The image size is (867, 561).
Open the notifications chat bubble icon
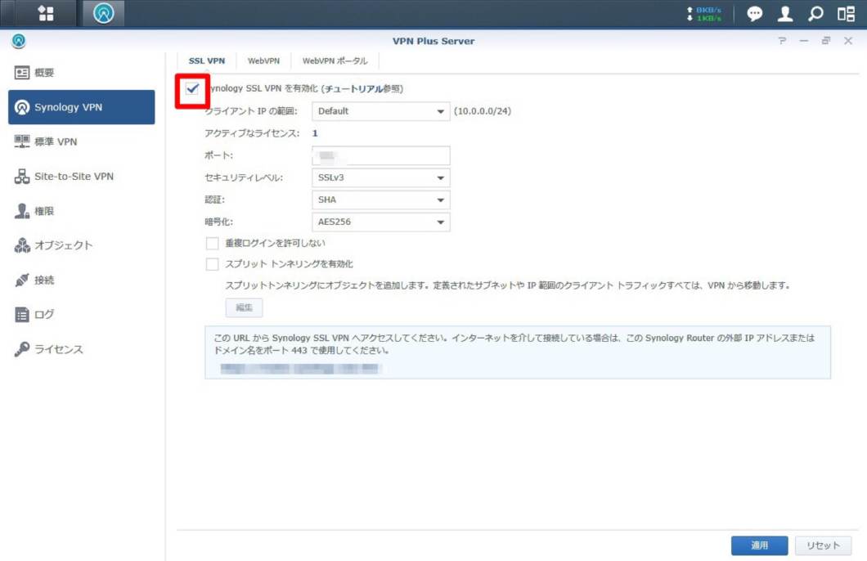(x=755, y=13)
